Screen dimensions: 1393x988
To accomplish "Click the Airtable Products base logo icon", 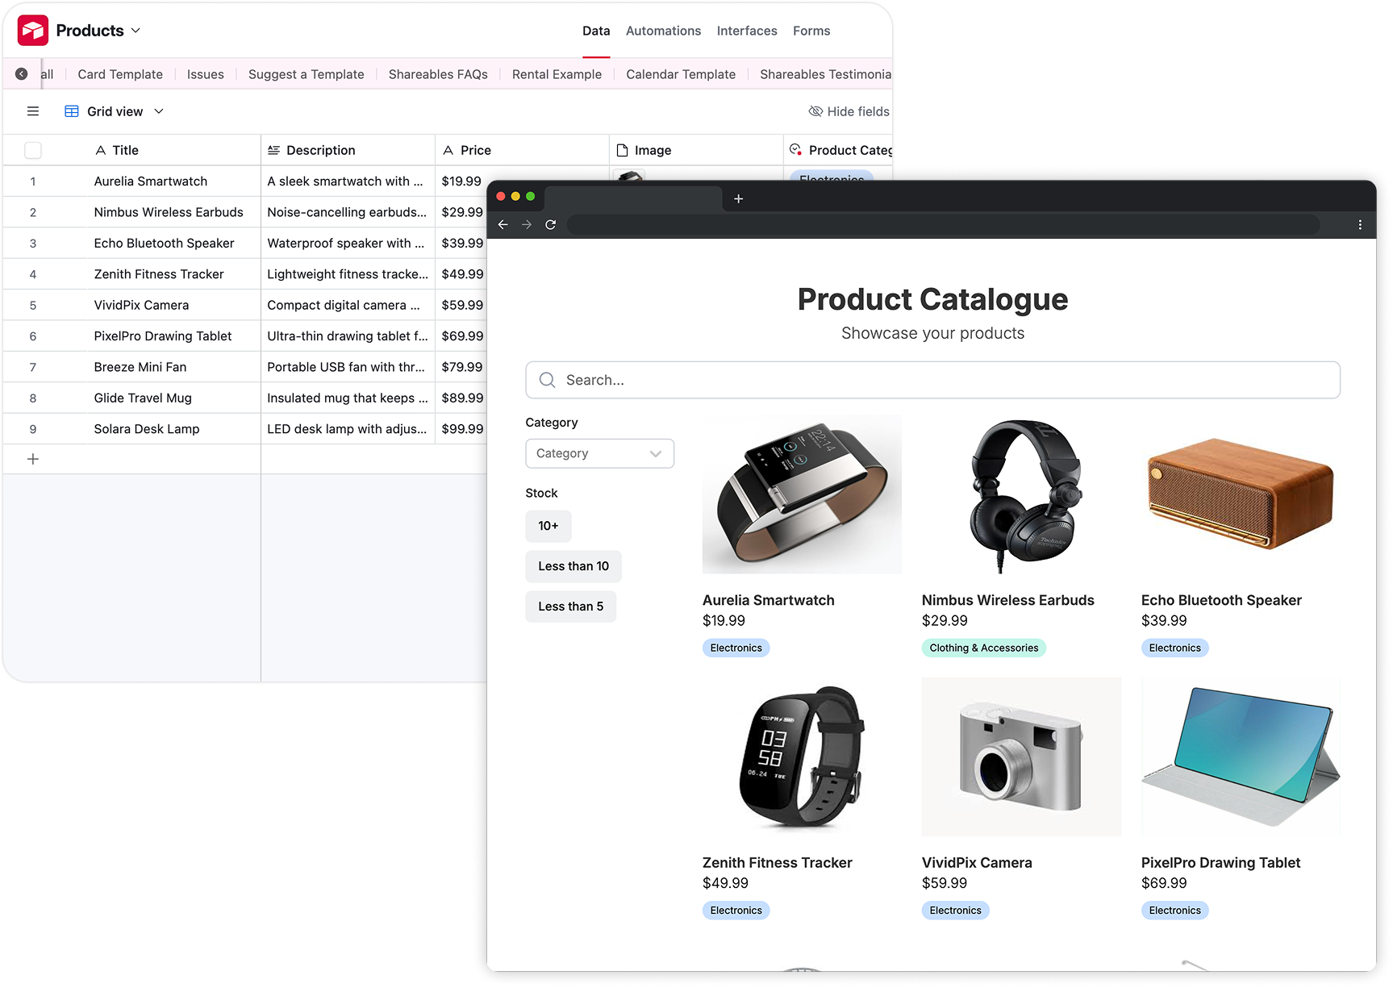I will [33, 31].
